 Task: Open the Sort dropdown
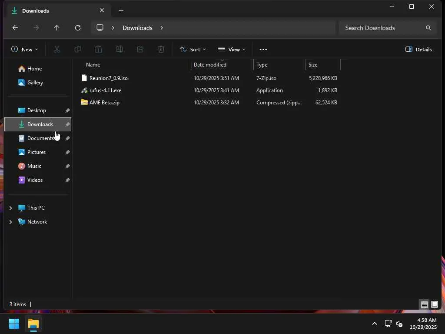tap(193, 50)
